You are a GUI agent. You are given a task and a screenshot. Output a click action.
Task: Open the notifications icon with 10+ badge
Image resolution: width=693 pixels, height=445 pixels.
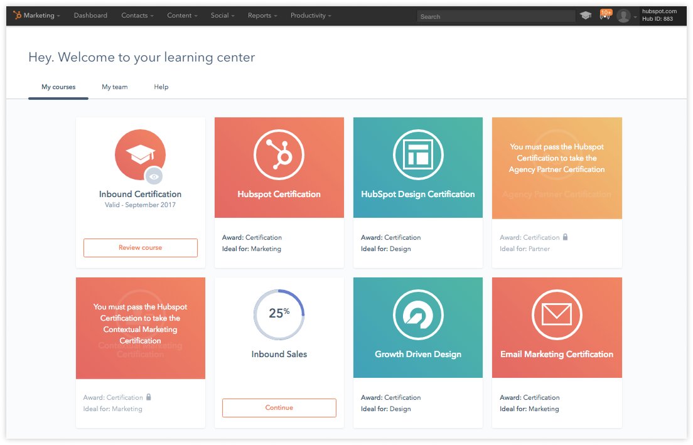(605, 16)
